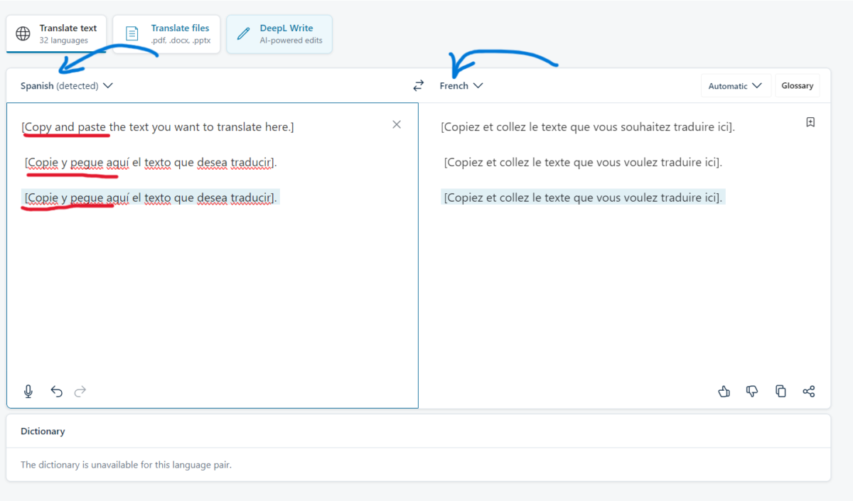853x501 pixels.
Task: Open the Spanish source language dropdown
Action: coord(67,86)
